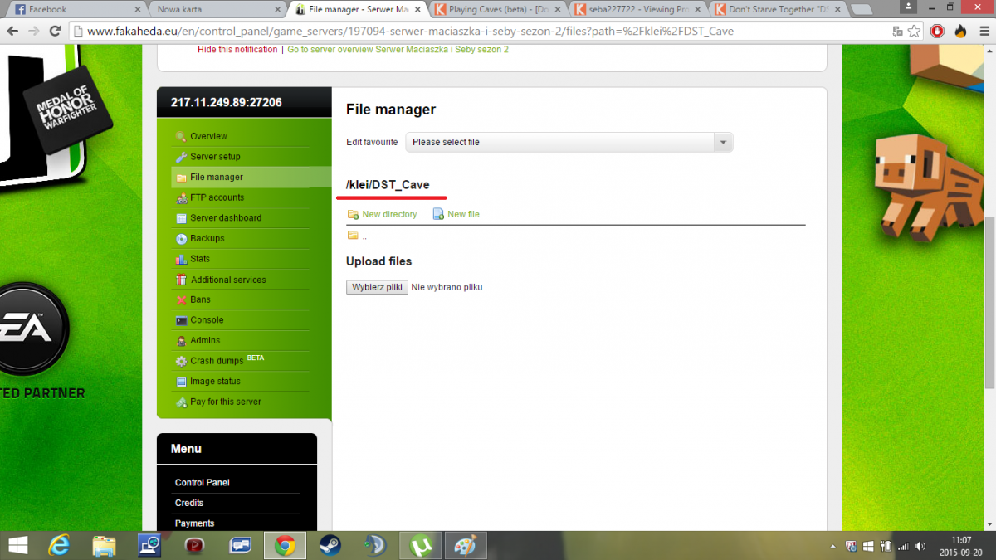Click the Console terminal icon
This screenshot has width=996, height=560.
[181, 320]
